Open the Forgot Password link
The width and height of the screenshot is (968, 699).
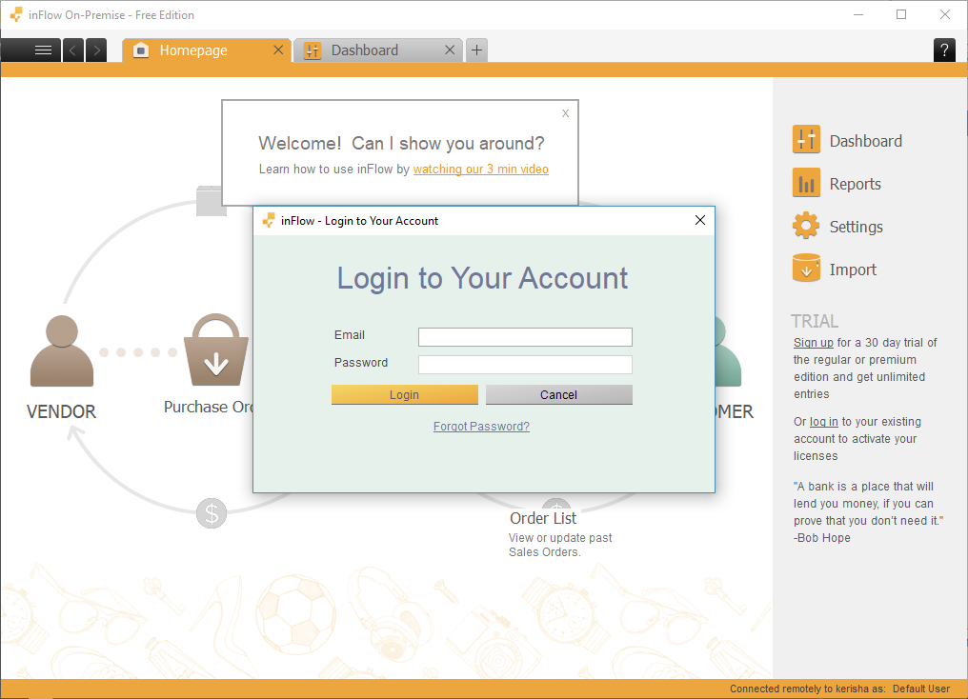tap(481, 427)
